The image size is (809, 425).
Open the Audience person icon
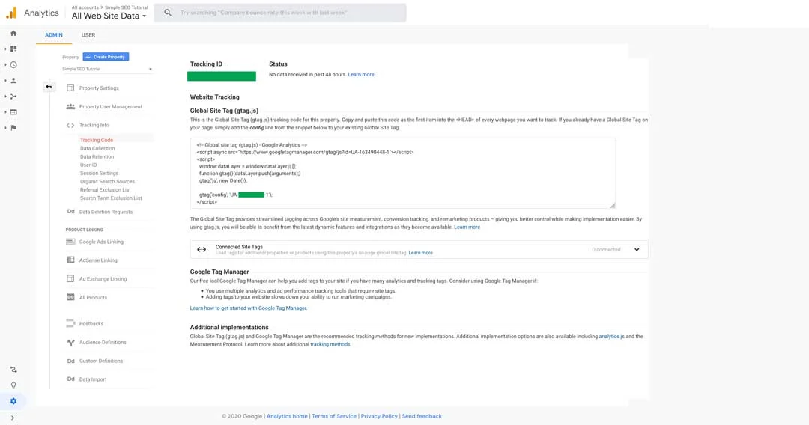[13, 80]
